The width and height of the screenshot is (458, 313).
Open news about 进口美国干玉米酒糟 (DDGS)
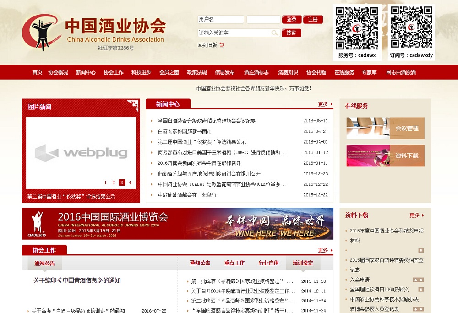pos(222,152)
